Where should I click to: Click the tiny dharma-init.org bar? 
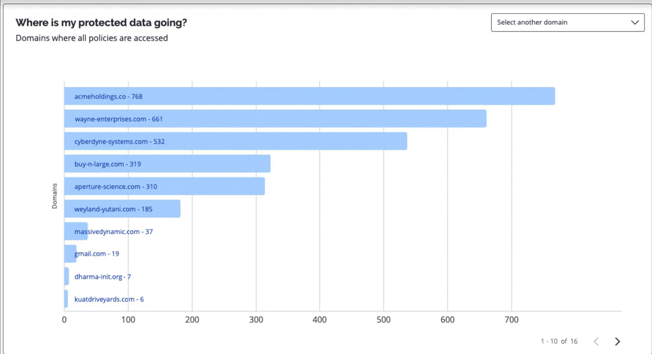67,276
